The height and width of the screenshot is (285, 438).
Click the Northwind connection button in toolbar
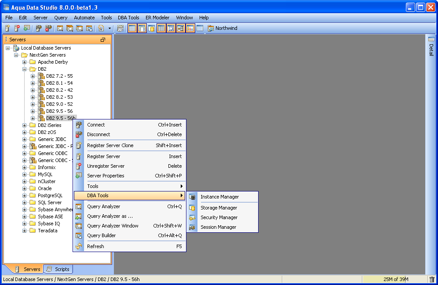click(x=223, y=28)
